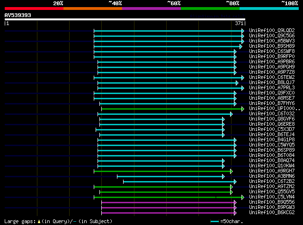
Task: Select the UniRef100_Q10KW4 label
Action: (272, 166)
